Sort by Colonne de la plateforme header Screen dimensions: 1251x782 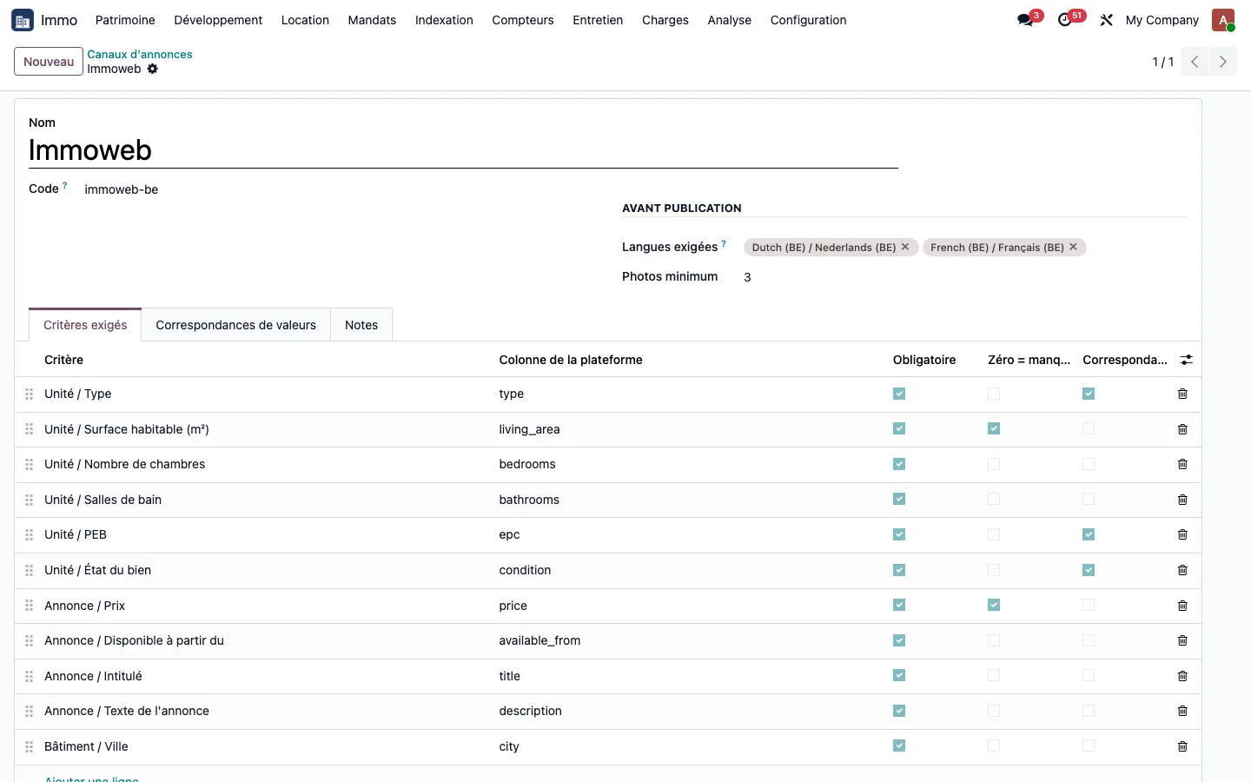(x=571, y=360)
